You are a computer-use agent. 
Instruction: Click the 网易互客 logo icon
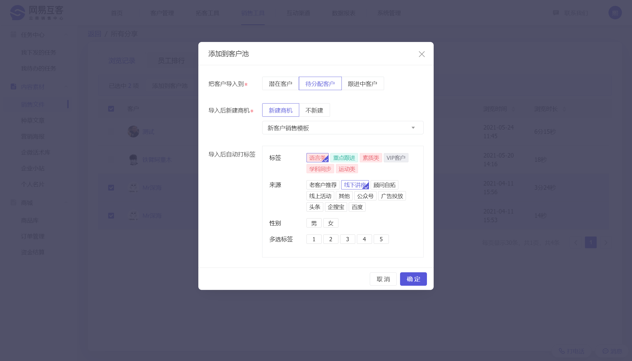pos(17,13)
